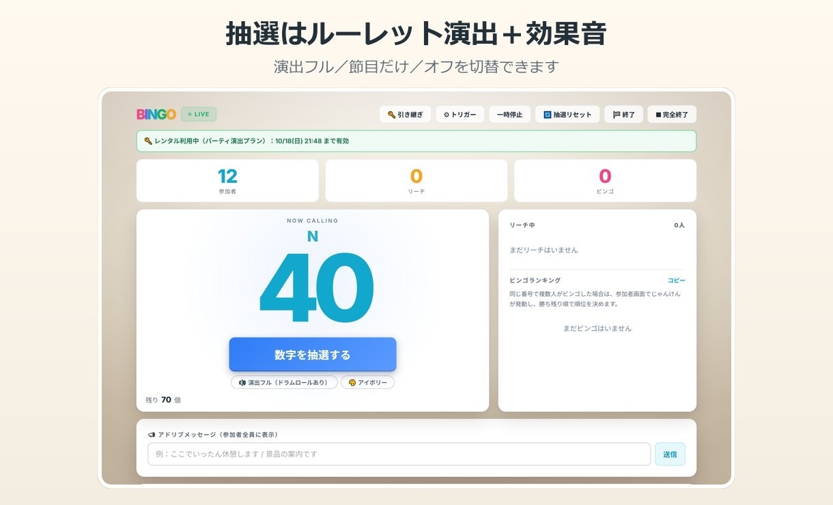Switch the アイボリー theme chip
Viewport: 833px width, 505px height.
click(367, 383)
